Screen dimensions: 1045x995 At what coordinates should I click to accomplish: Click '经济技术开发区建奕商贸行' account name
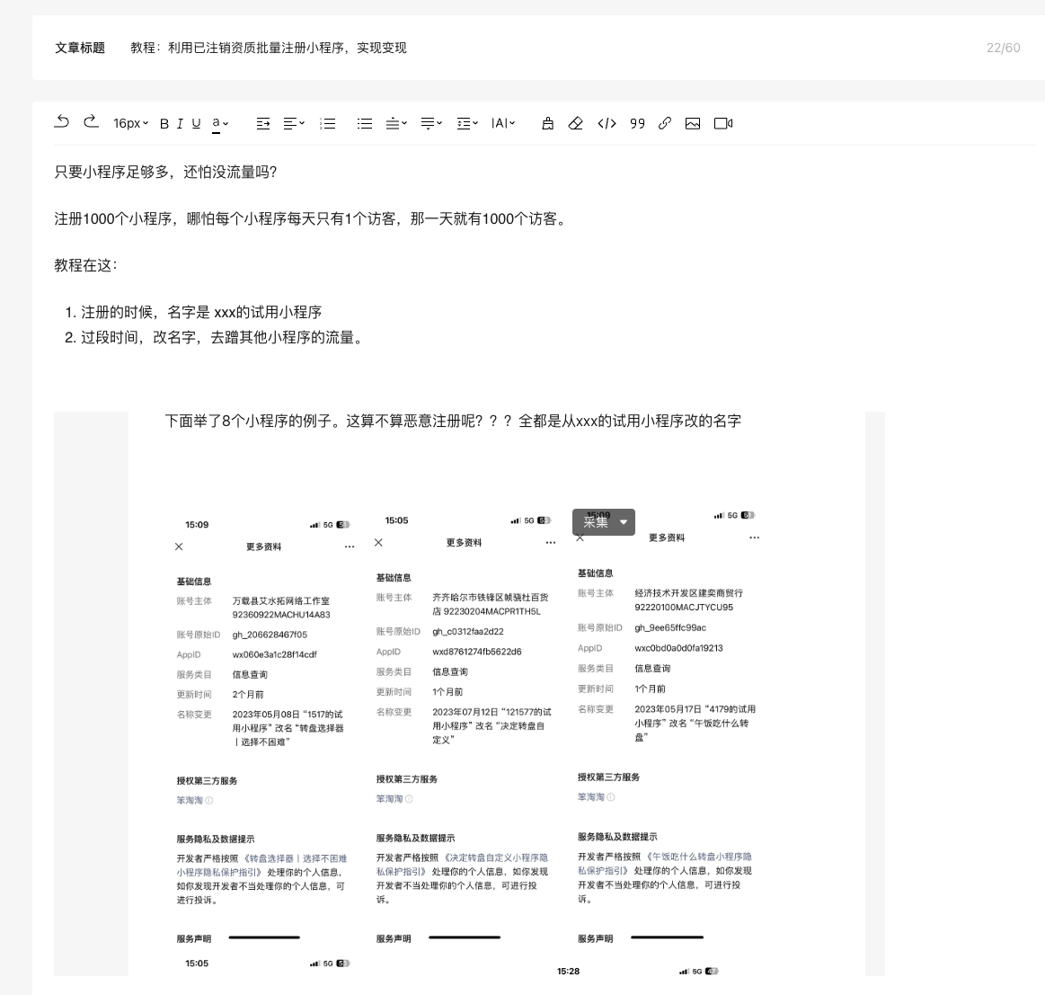[688, 593]
